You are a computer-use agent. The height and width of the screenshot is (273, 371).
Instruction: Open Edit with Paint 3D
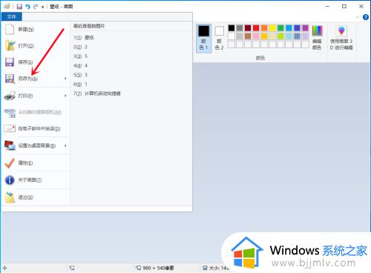[x=341, y=38]
